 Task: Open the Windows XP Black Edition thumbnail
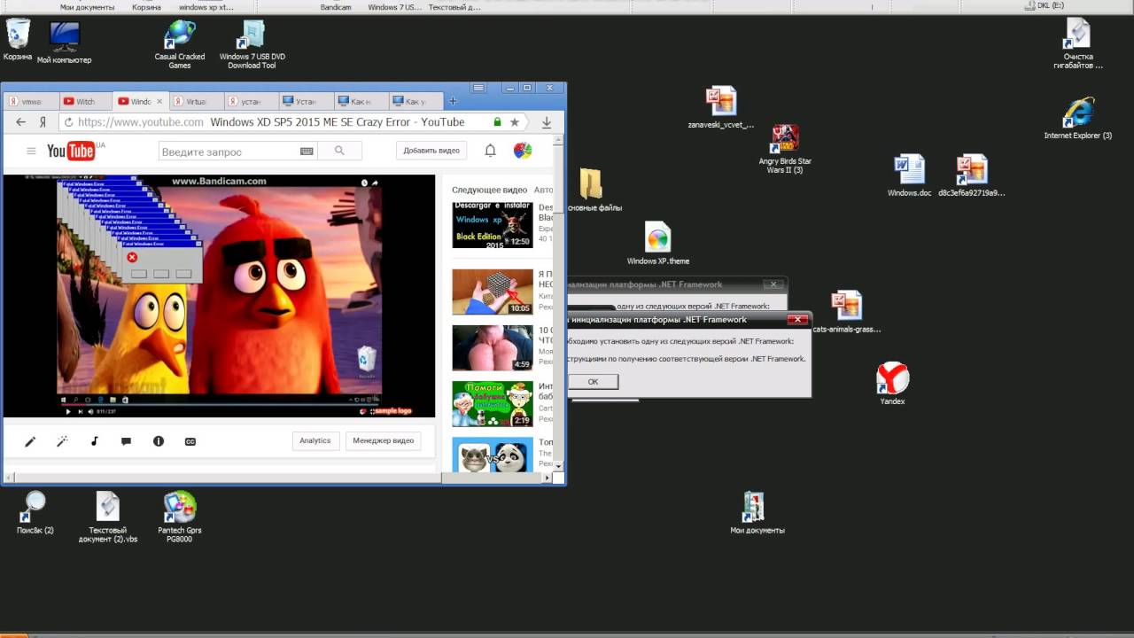(493, 225)
